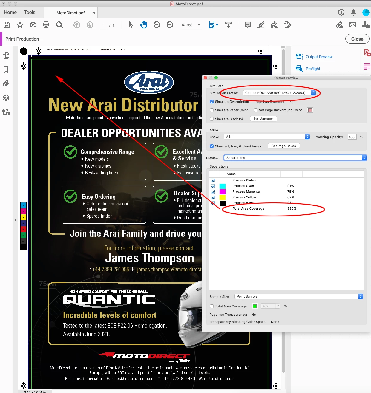Select the Hand pan tool

144,25
